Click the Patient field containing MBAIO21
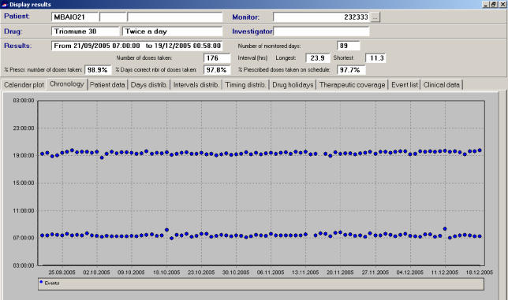The image size is (508, 300). click(x=74, y=17)
